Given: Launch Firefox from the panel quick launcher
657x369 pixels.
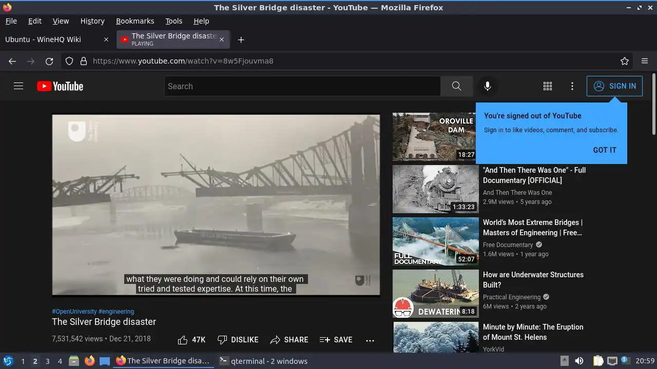Looking at the screenshot, I should [89, 361].
